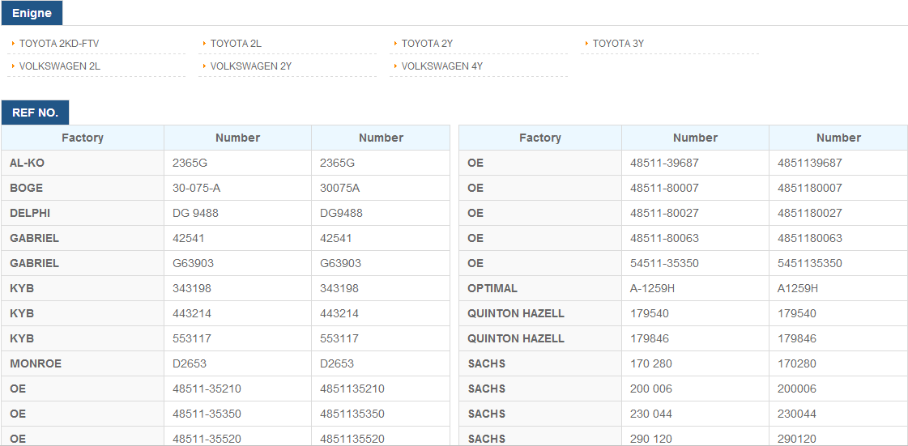This screenshot has height=446, width=908.
Task: Open the TOYOTA 3Y engine link
Action: point(619,44)
